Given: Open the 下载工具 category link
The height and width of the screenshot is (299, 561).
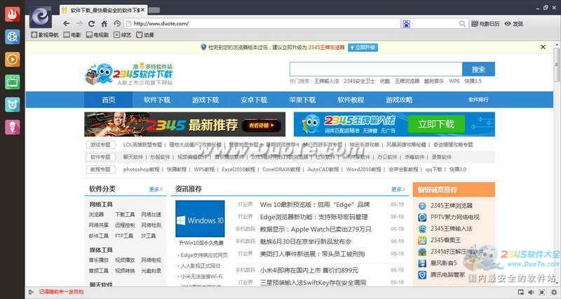Looking at the screenshot, I should coord(125,214).
